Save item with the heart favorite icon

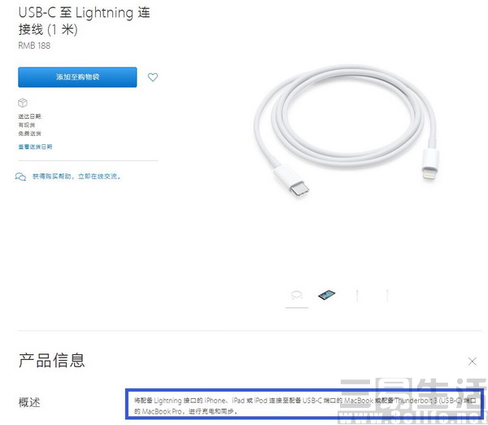click(x=153, y=77)
